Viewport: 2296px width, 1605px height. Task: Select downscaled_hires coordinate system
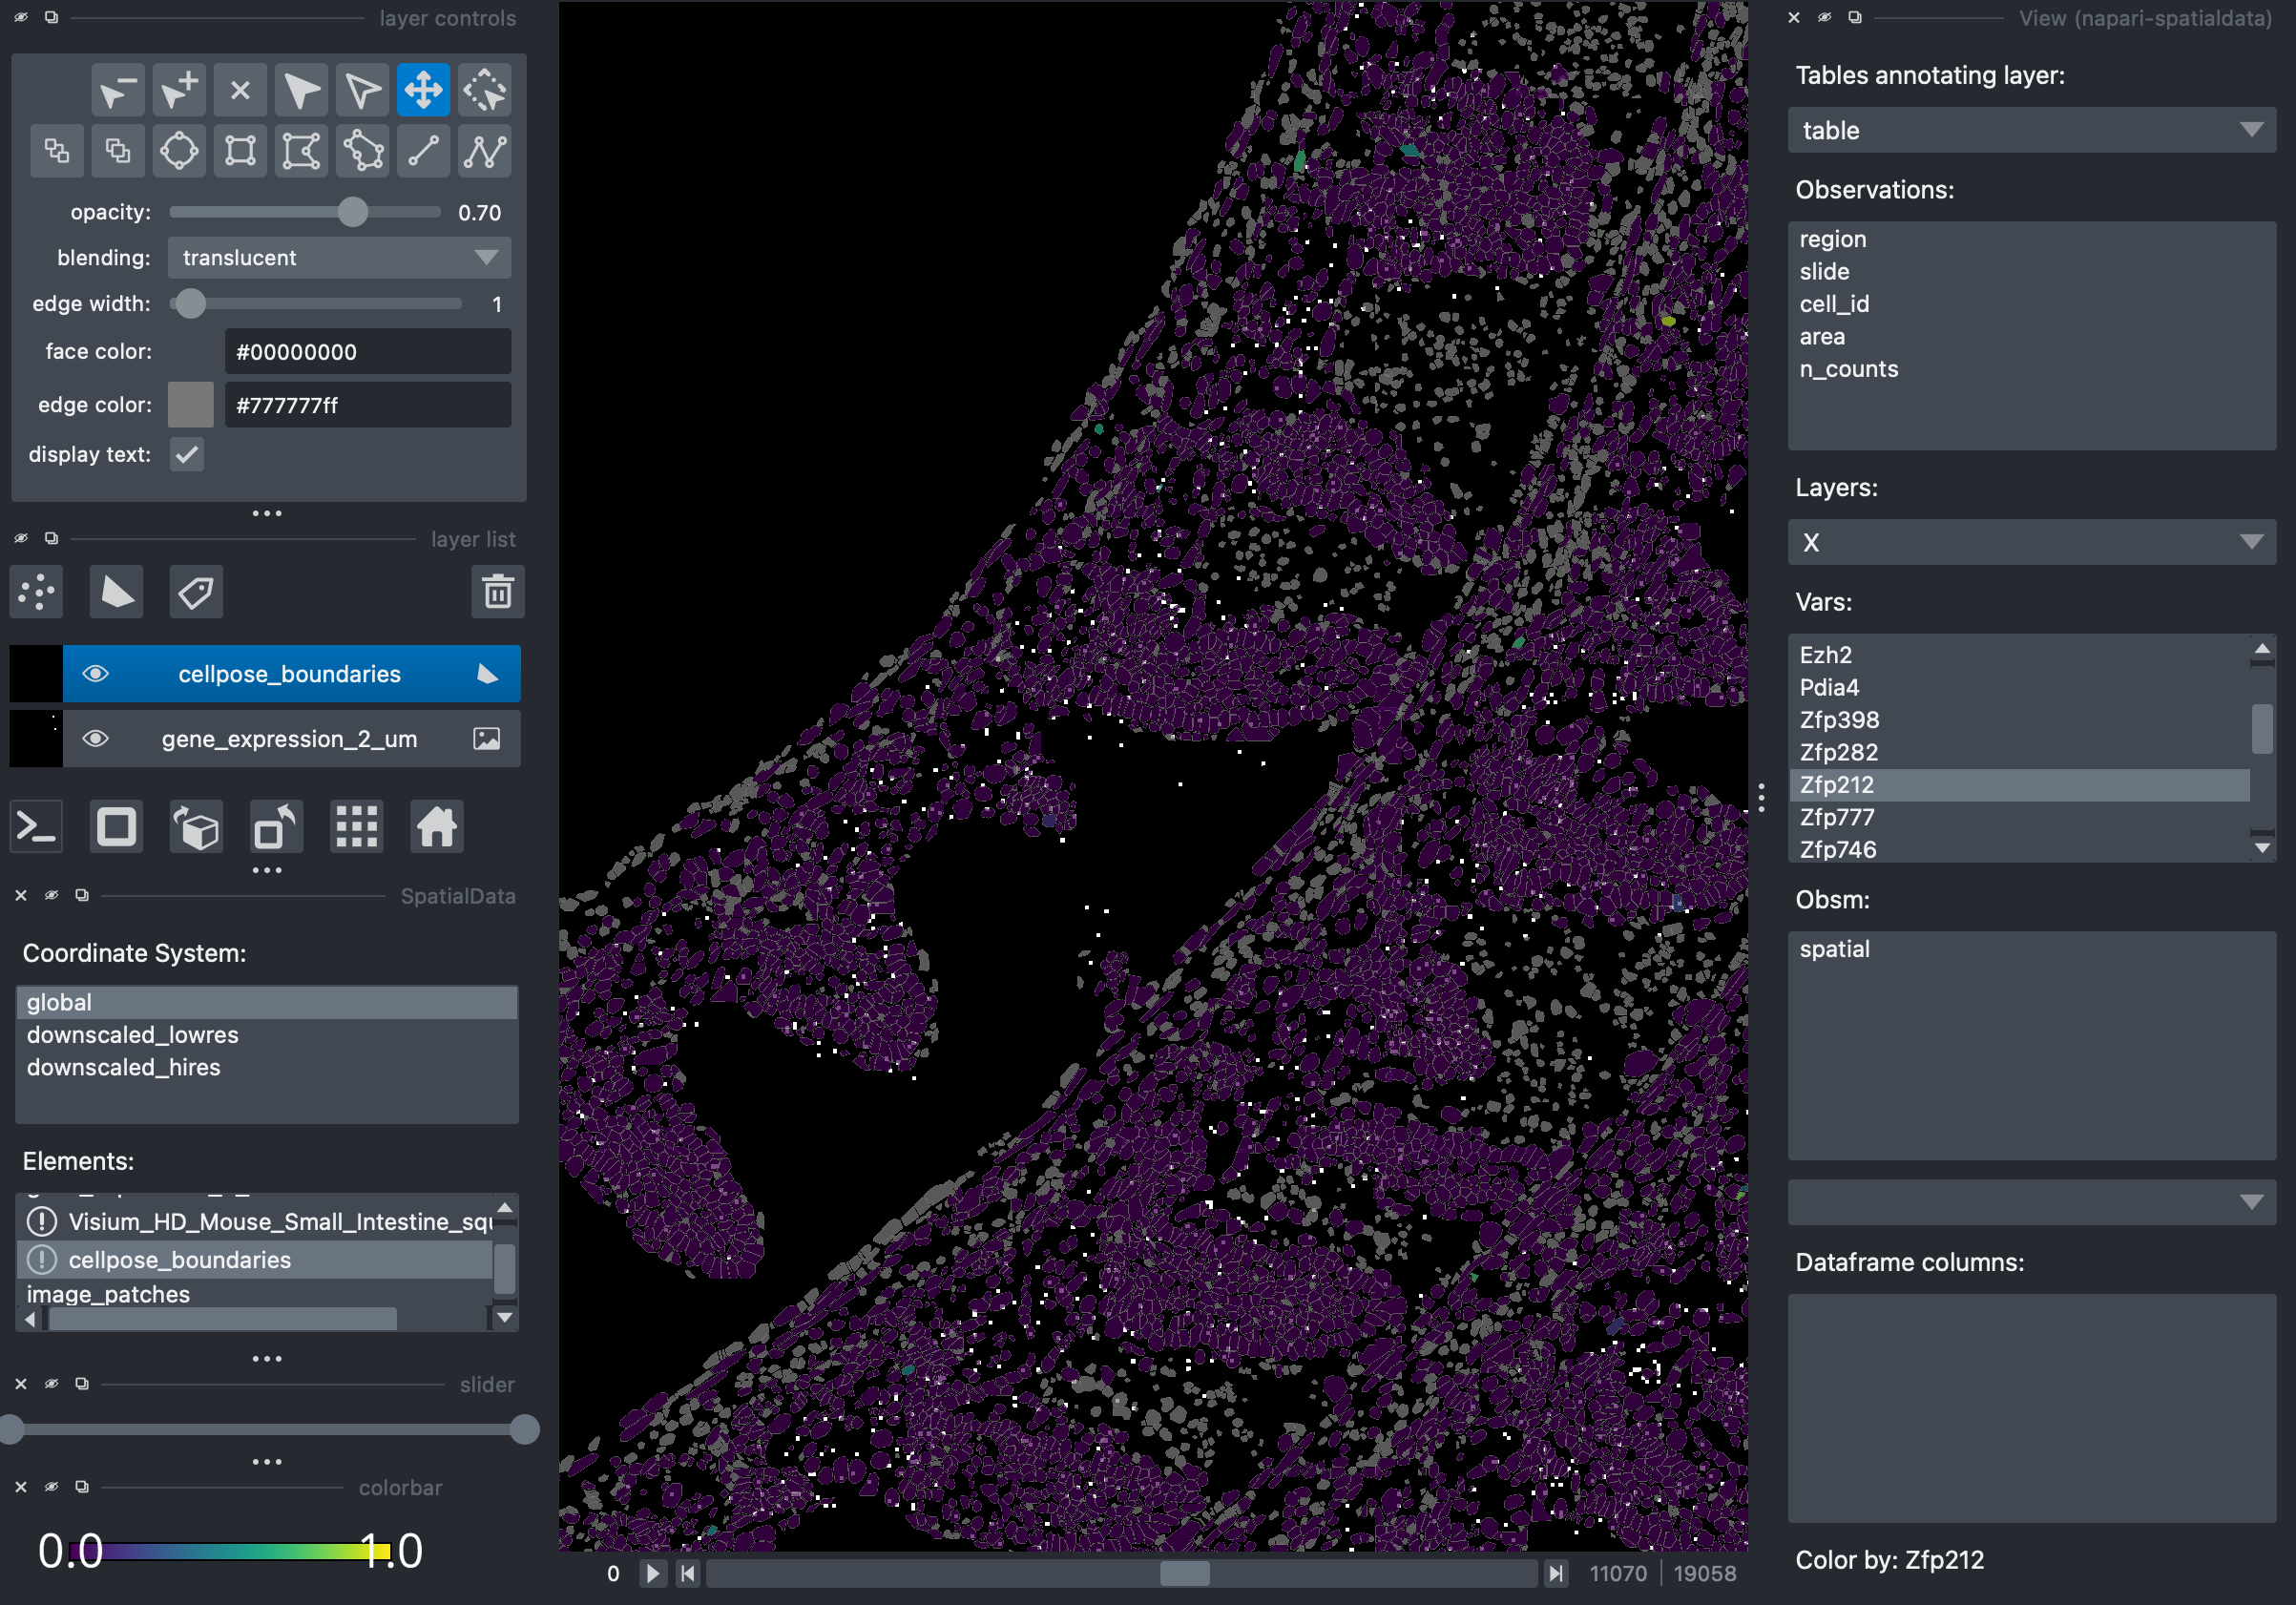pyautogui.click(x=124, y=1067)
